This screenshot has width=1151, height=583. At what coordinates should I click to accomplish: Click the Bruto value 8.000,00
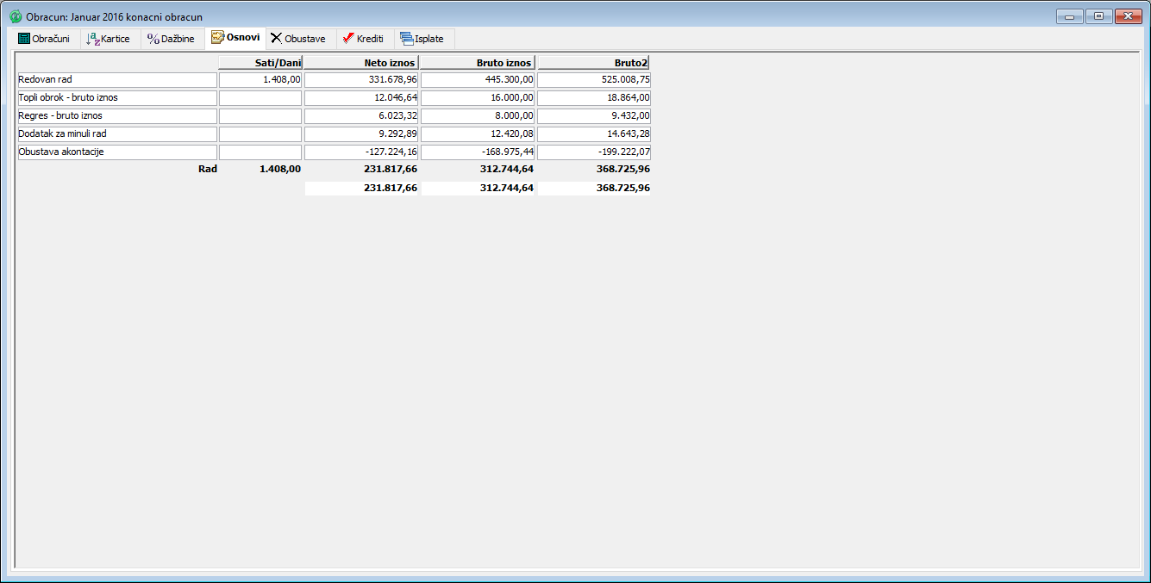(x=478, y=115)
